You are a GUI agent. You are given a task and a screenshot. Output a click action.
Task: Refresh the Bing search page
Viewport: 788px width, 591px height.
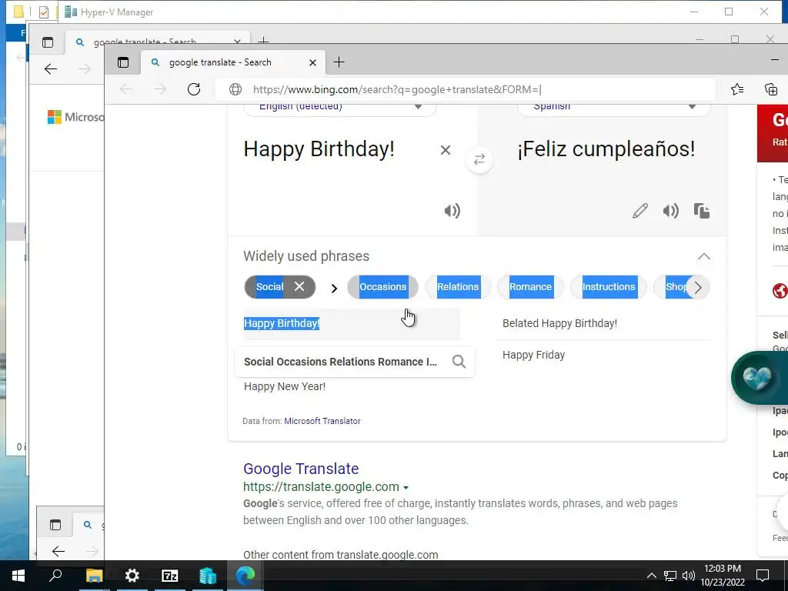click(194, 89)
